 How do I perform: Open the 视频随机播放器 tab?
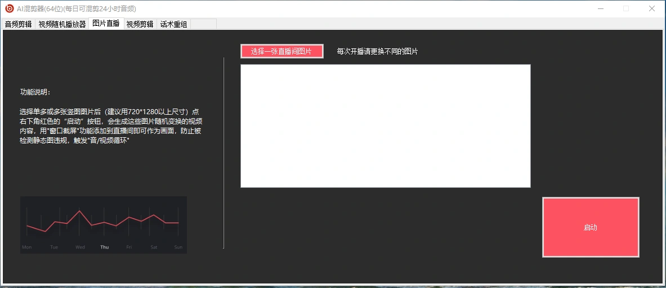62,24
